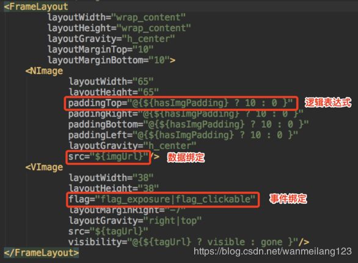Image resolution: width=358 pixels, height=263 pixels.
Task: Click the layoutGravity="right|top" line
Action: click(135, 220)
